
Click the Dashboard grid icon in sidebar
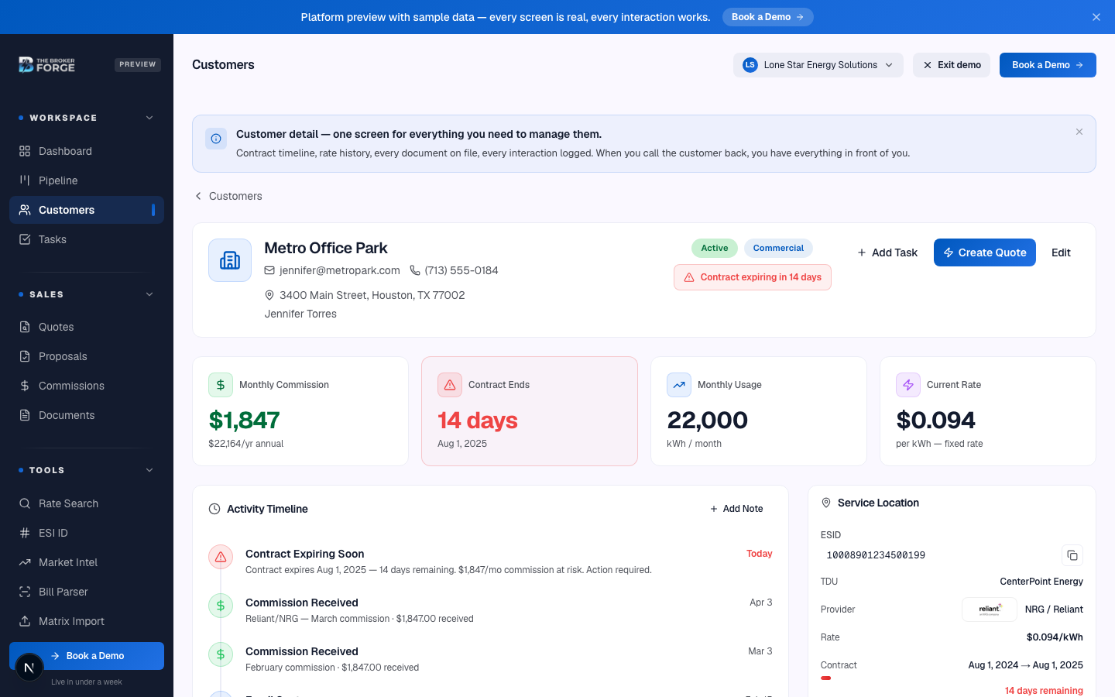(x=25, y=151)
